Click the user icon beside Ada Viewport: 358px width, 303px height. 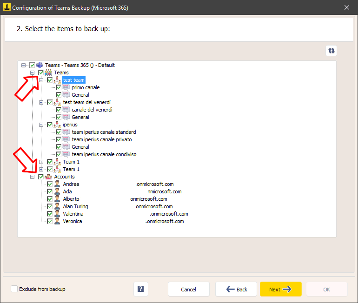coord(57,191)
